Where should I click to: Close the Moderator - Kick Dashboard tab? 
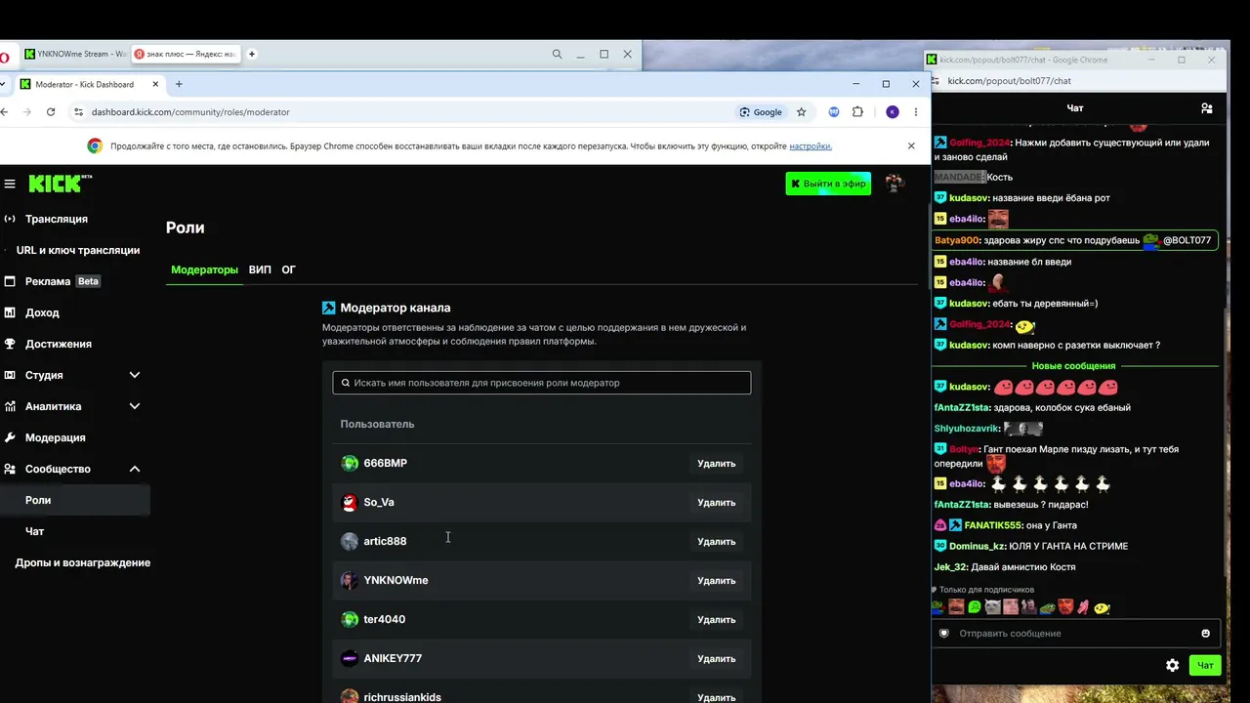tap(157, 84)
